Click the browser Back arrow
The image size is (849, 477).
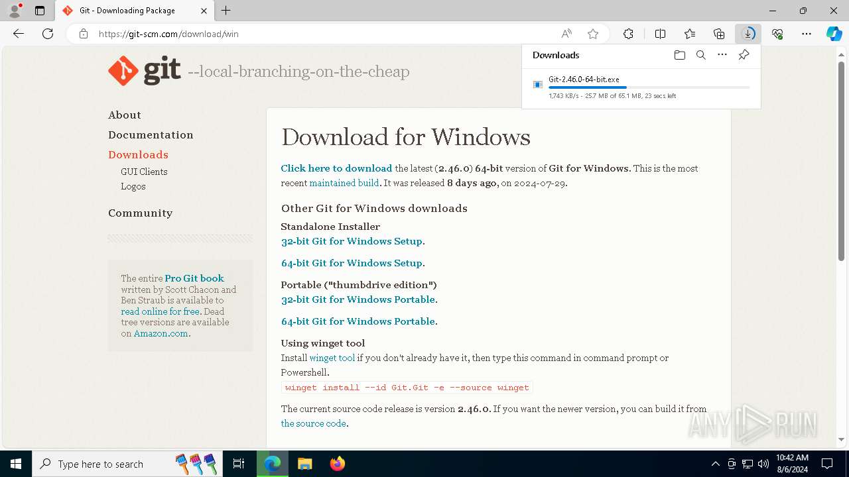(19, 34)
